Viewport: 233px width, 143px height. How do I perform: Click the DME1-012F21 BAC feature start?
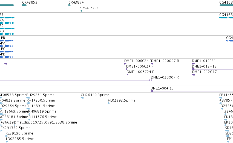tap(193, 64)
